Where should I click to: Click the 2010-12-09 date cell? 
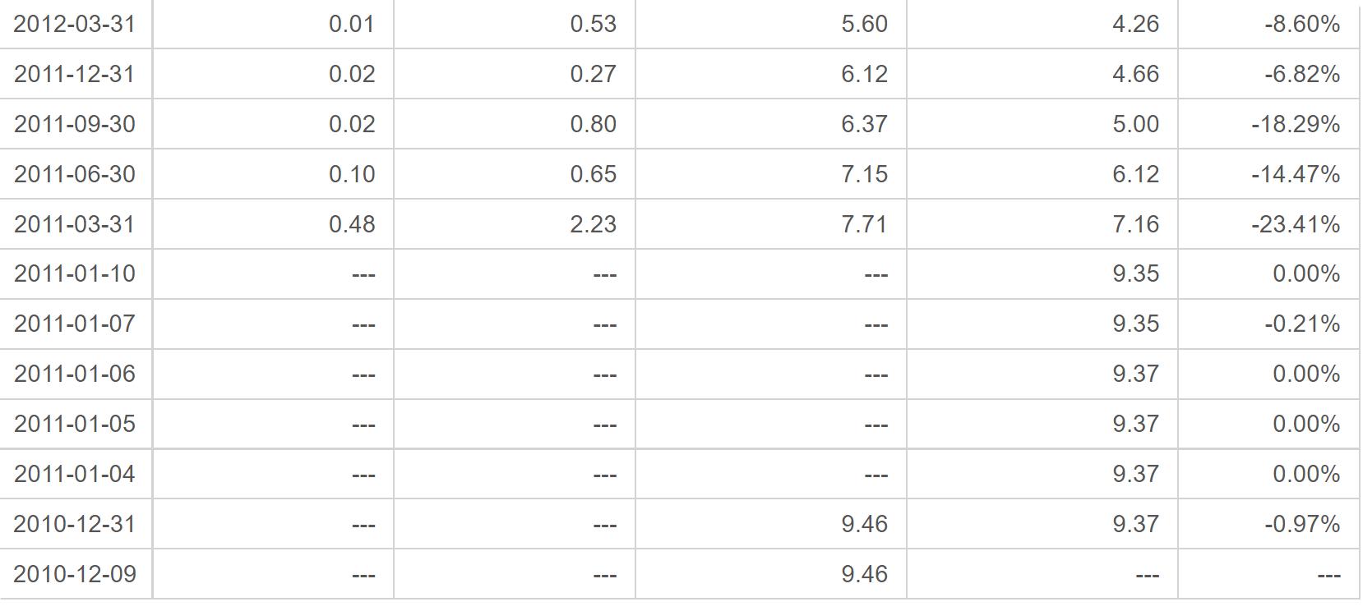click(75, 574)
